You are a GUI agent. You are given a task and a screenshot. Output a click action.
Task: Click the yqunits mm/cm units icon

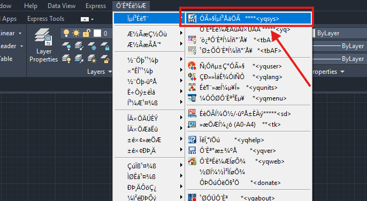coord(192,88)
